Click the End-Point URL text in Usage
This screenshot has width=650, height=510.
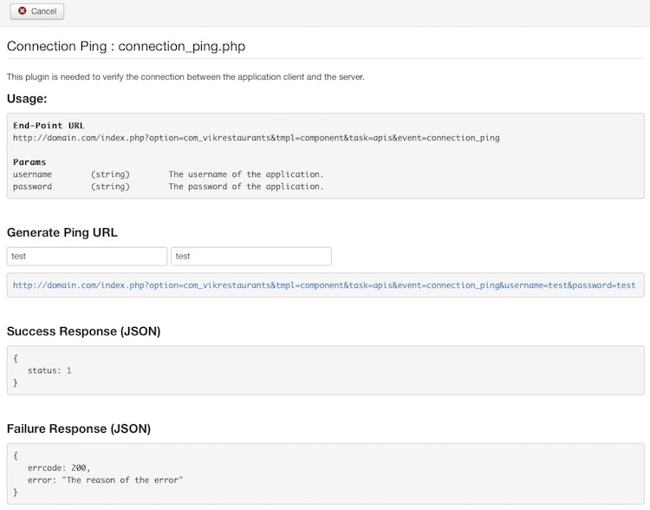257,138
